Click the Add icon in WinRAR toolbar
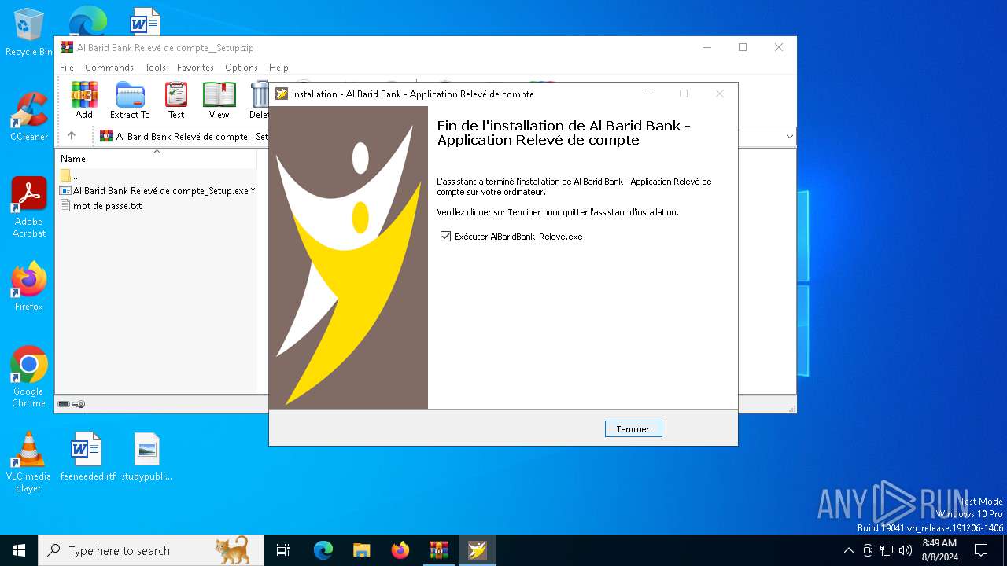The image size is (1007, 566). [84, 101]
